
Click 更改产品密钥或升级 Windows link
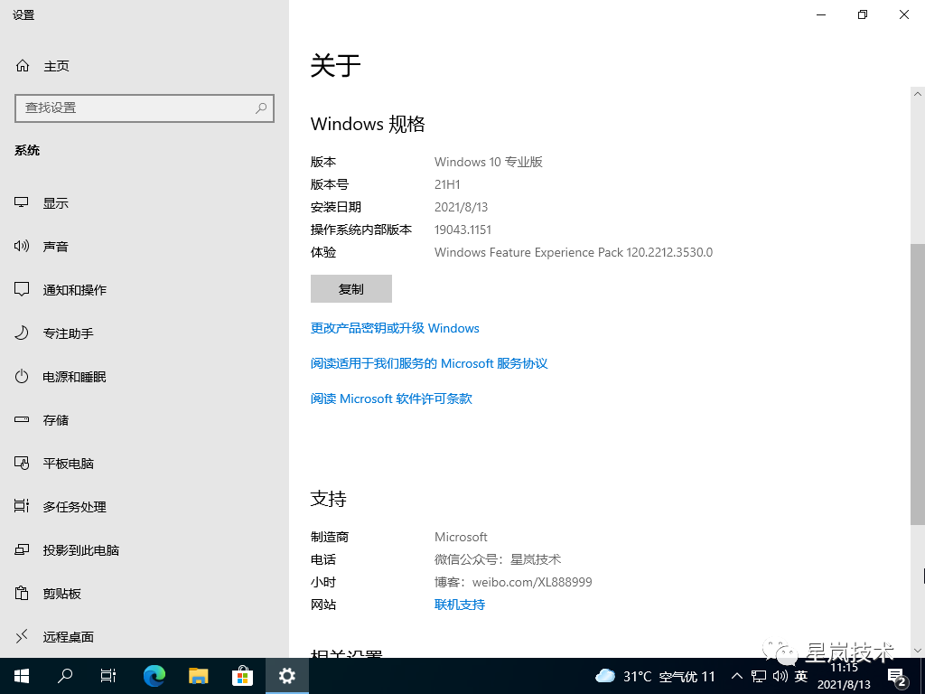coord(395,328)
